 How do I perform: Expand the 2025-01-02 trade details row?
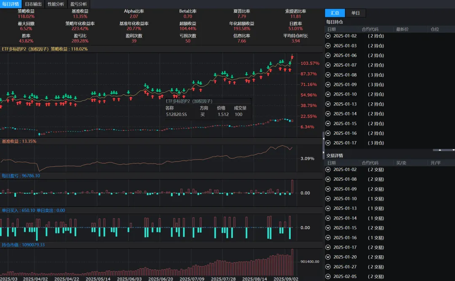[328, 169]
